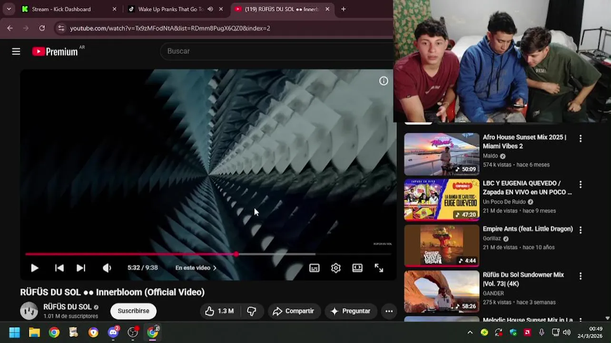The height and width of the screenshot is (343, 611).
Task: Go to the previous video in playlist
Action: [x=59, y=268]
